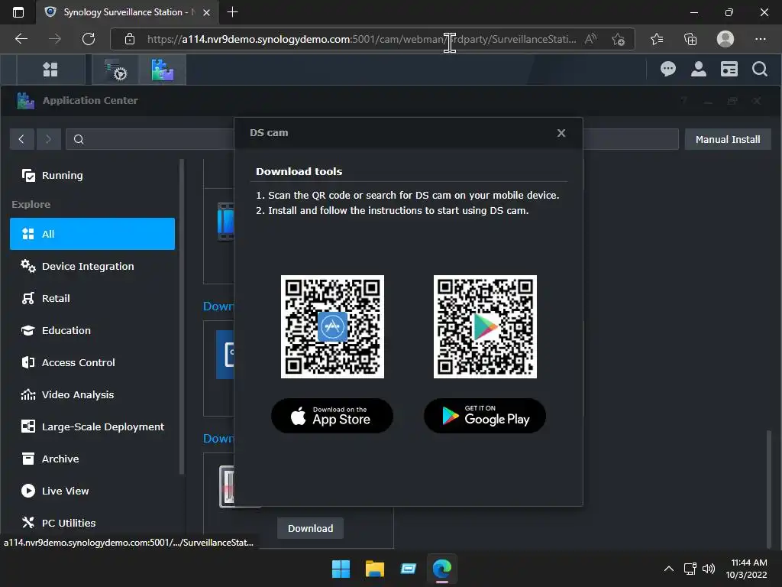
Task: Open the Surveillance Station search icon
Action: coord(759,69)
